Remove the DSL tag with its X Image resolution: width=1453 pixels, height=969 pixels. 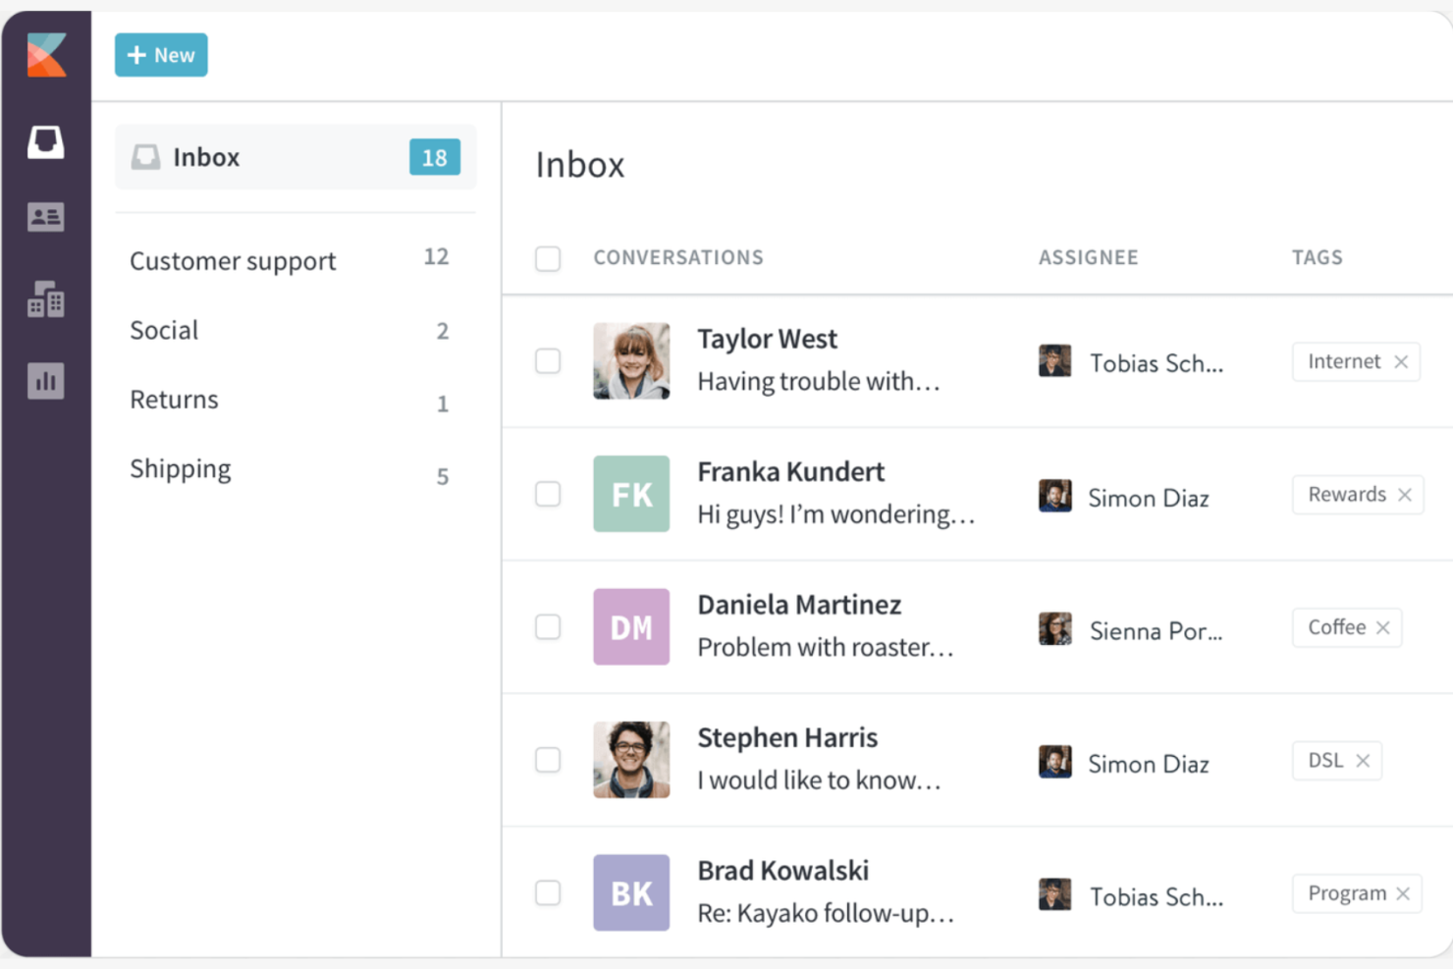click(1363, 761)
